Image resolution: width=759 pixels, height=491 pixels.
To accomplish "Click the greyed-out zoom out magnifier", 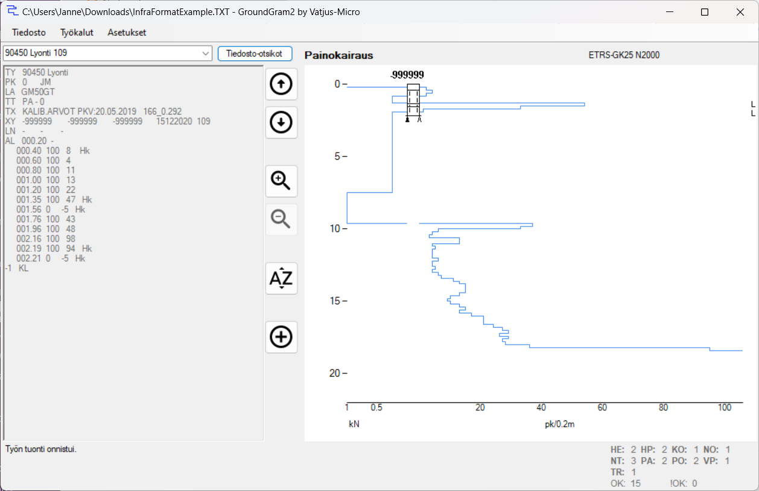I will pyautogui.click(x=281, y=219).
